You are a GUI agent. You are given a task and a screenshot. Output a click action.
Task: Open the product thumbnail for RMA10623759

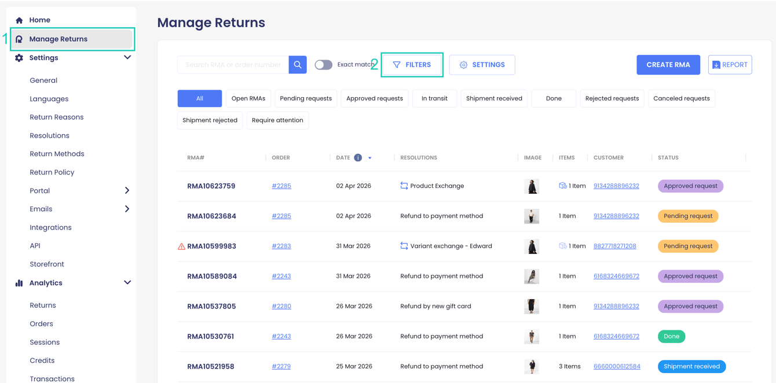(x=532, y=186)
